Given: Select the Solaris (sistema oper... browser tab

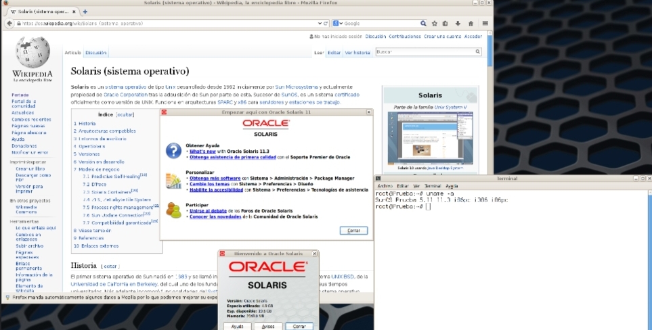Looking at the screenshot, I should 43,11.
